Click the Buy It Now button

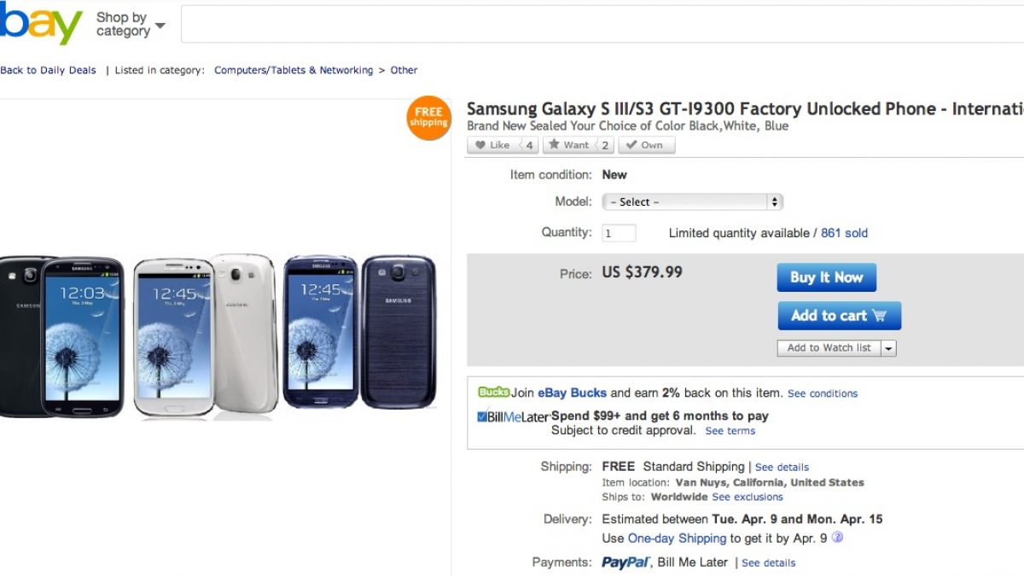click(826, 277)
